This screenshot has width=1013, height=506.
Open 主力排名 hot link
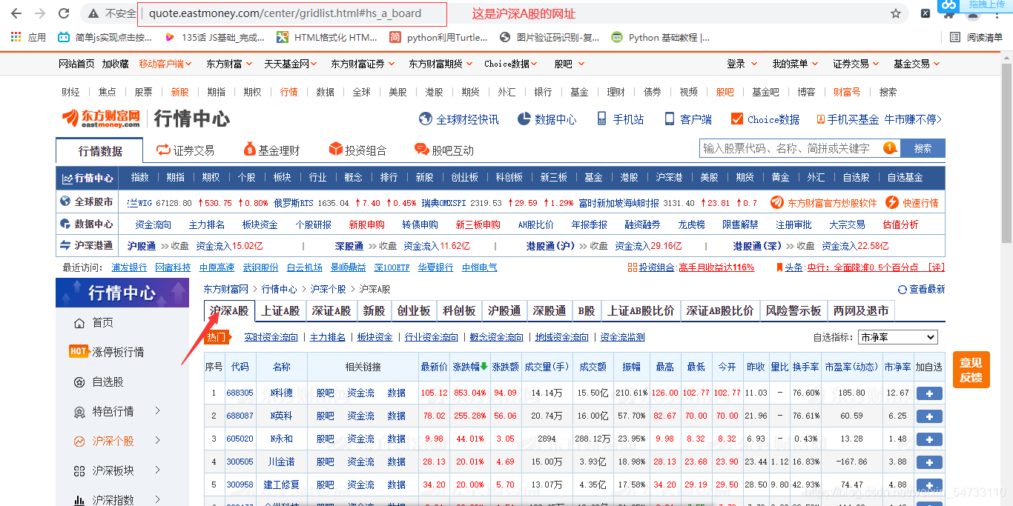tap(328, 338)
